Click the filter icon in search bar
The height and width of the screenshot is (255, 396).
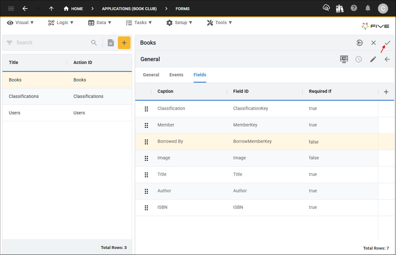coord(10,43)
